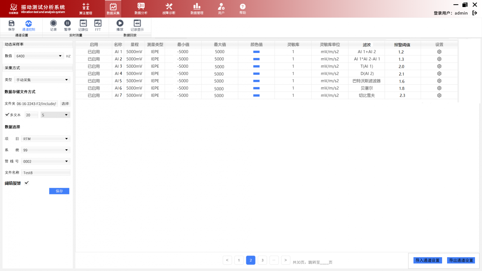Open the 用户 tab
This screenshot has width=482, height=271.
point(221,9)
